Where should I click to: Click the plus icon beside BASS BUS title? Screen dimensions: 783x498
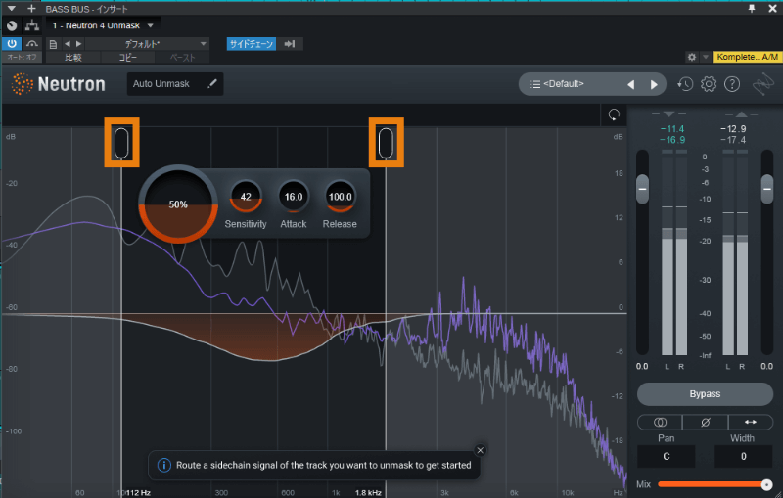pyautogui.click(x=31, y=9)
